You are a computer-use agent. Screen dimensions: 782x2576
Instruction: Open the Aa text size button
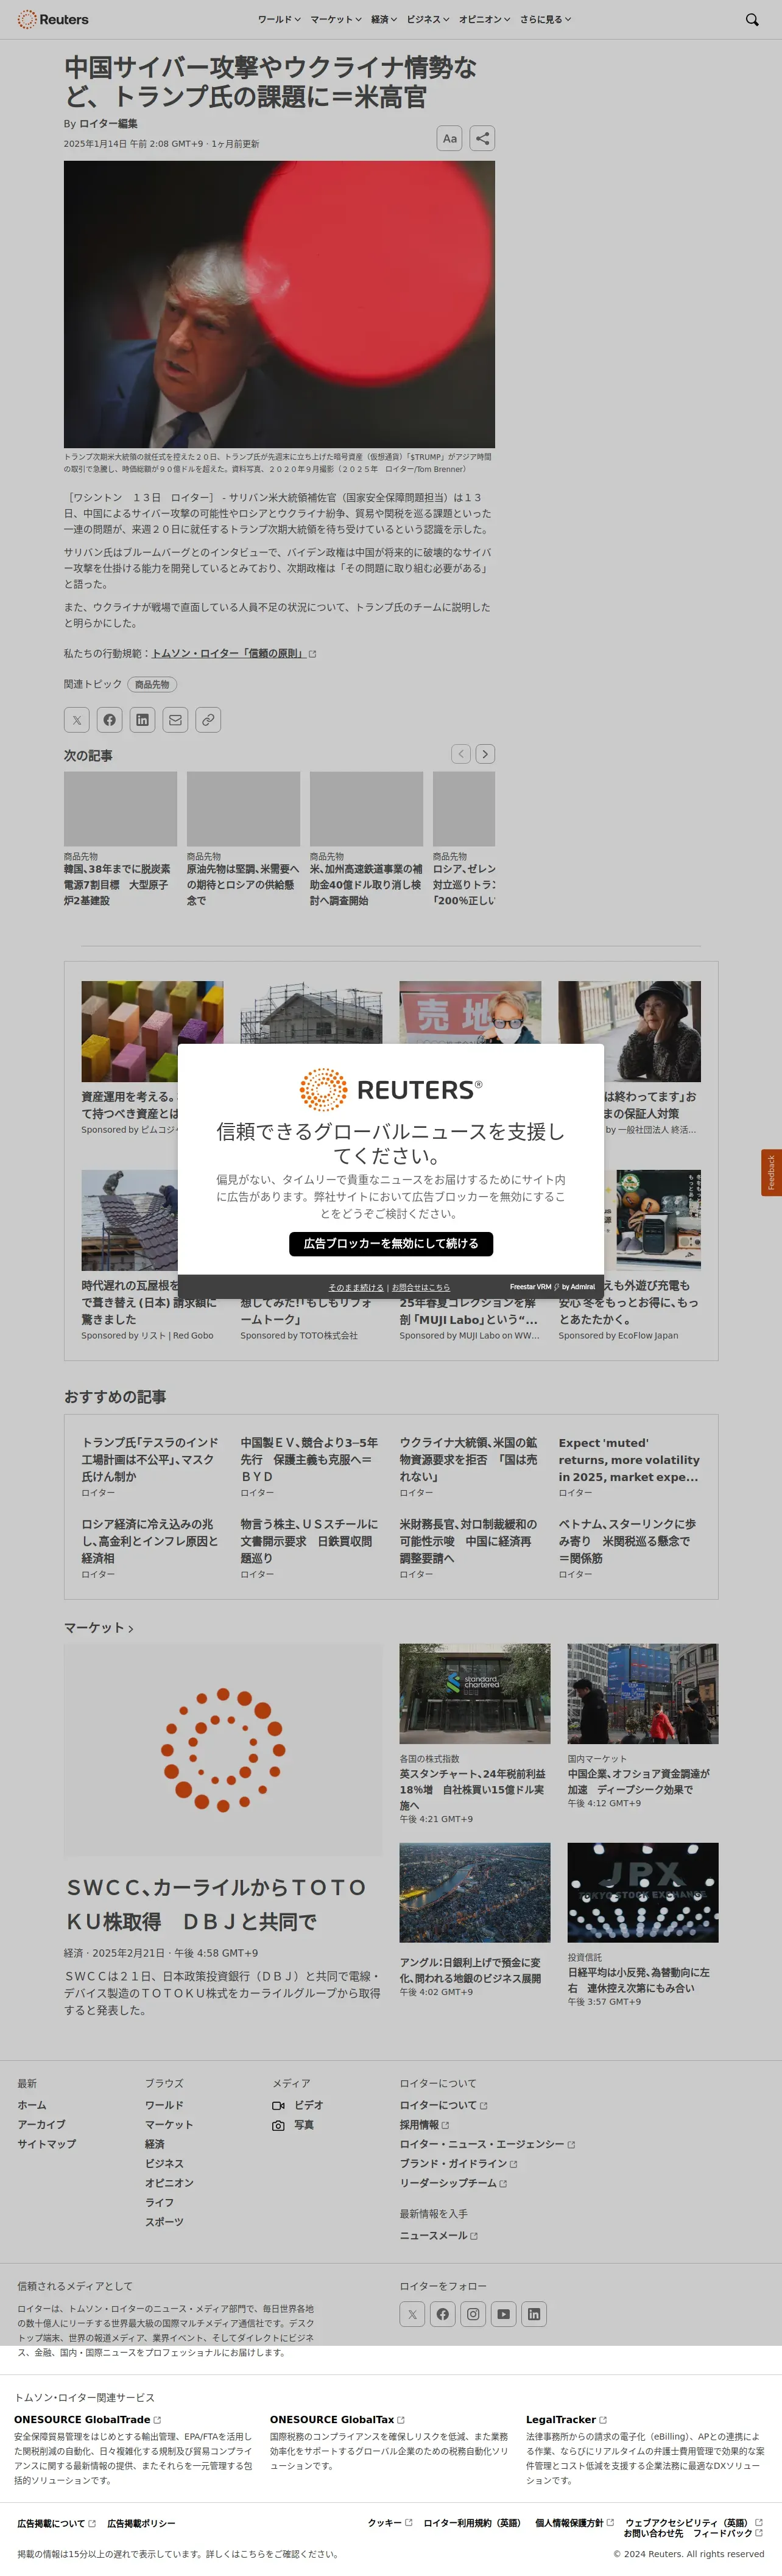coord(450,138)
